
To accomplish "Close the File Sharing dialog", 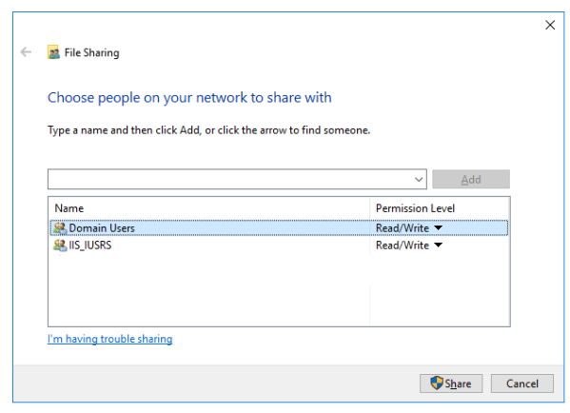I will point(550,25).
